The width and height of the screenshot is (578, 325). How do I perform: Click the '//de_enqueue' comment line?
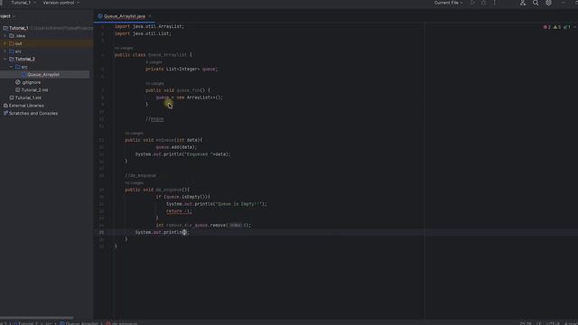140,175
